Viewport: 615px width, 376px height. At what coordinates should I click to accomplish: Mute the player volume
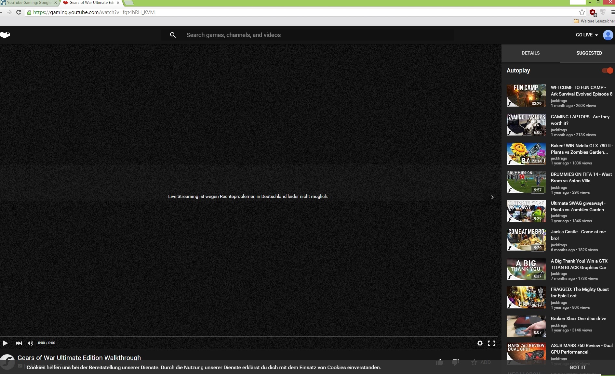pyautogui.click(x=31, y=343)
